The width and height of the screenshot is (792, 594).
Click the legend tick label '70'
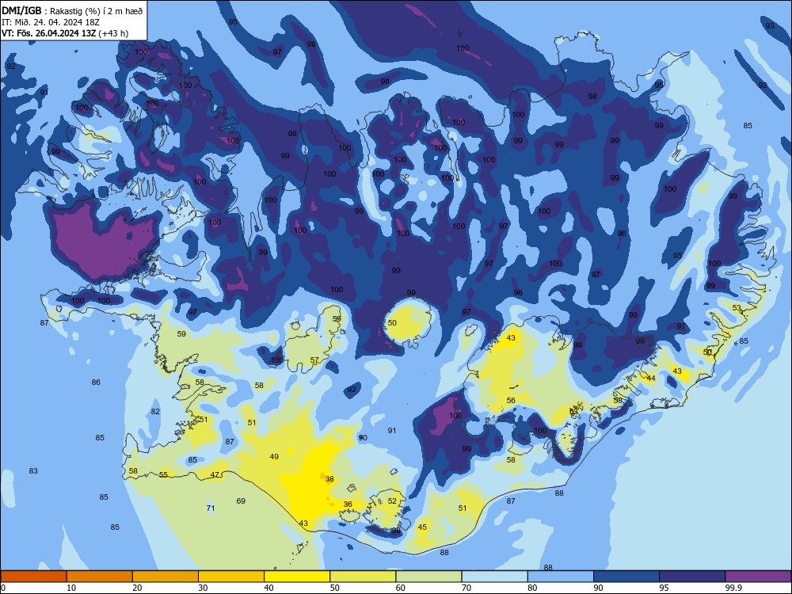click(x=466, y=588)
